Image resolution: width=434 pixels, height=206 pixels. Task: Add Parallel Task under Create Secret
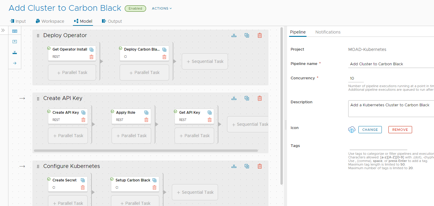click(x=68, y=201)
